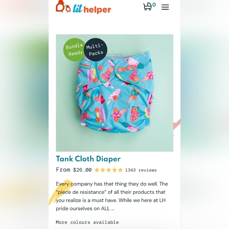229x229 pixels.
Task: Open the shopping cart stroller icon
Action: 147,7
